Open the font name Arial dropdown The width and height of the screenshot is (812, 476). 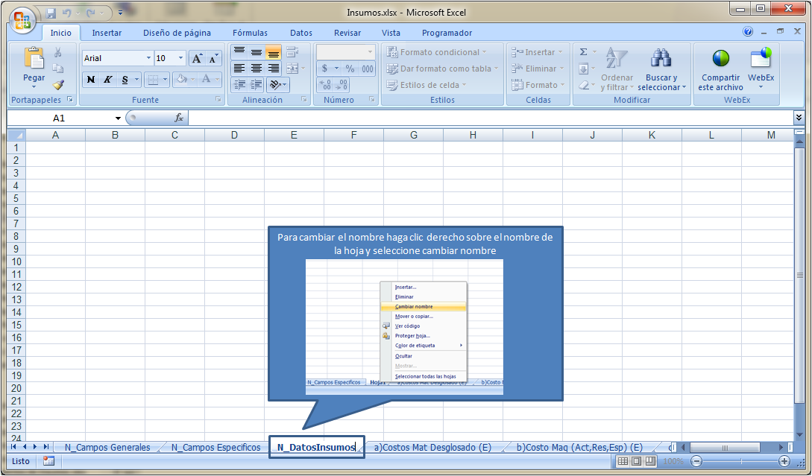pos(148,58)
